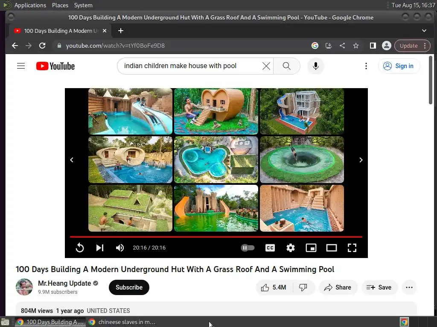Clear the search box text

[266, 66]
